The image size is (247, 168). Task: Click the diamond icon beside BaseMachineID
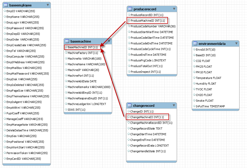[x=66, y=47]
